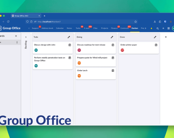Click the MD avatar on Wind mill card
Screen dimensions: 174x138
click(79, 63)
